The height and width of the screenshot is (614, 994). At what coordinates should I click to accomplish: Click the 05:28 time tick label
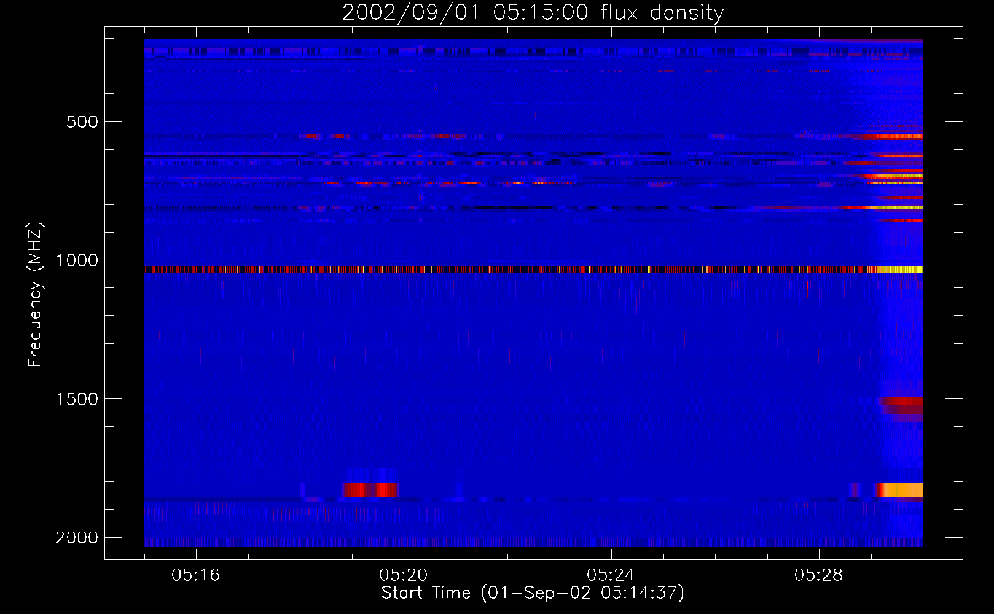coord(819,575)
